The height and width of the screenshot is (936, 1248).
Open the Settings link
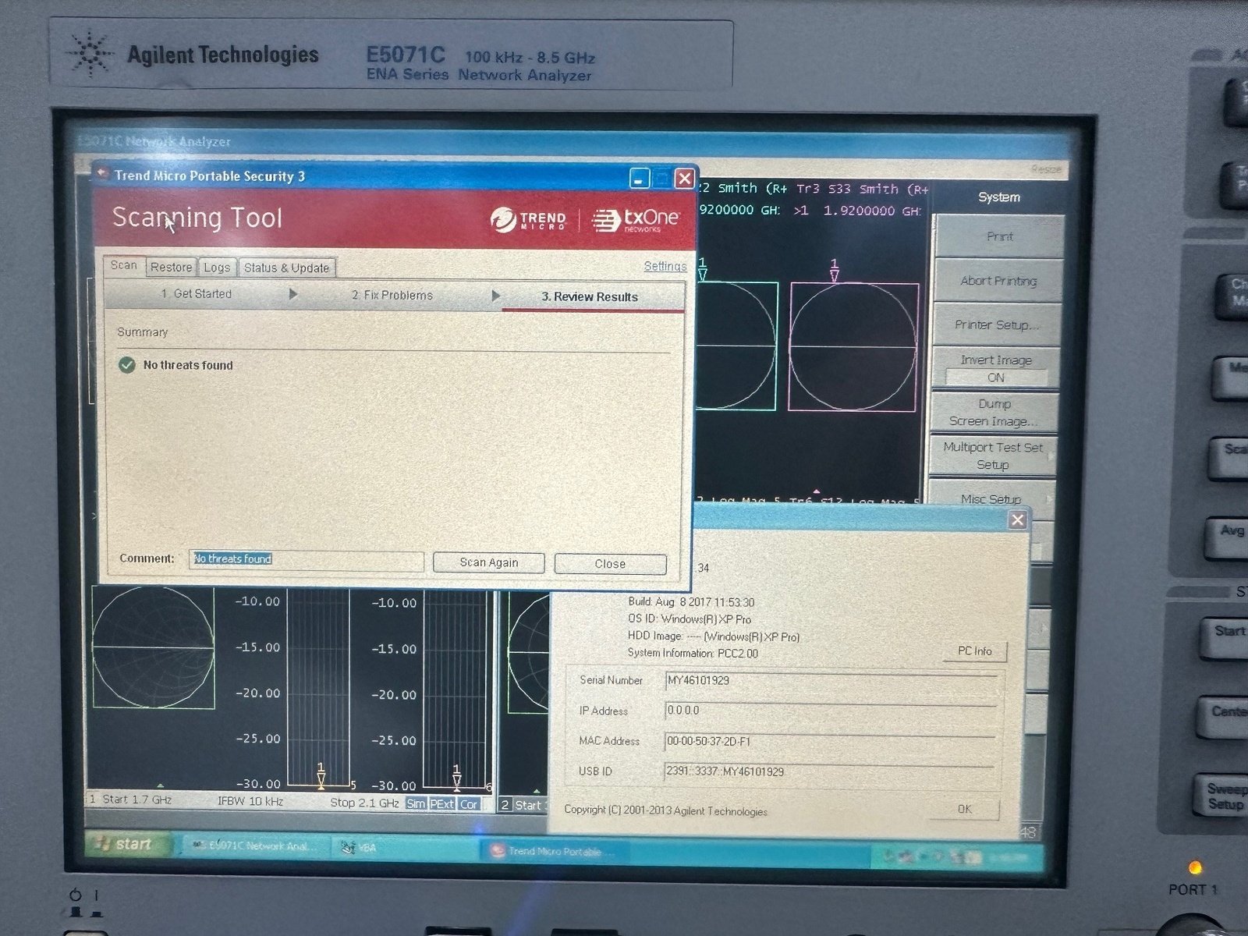(x=665, y=266)
